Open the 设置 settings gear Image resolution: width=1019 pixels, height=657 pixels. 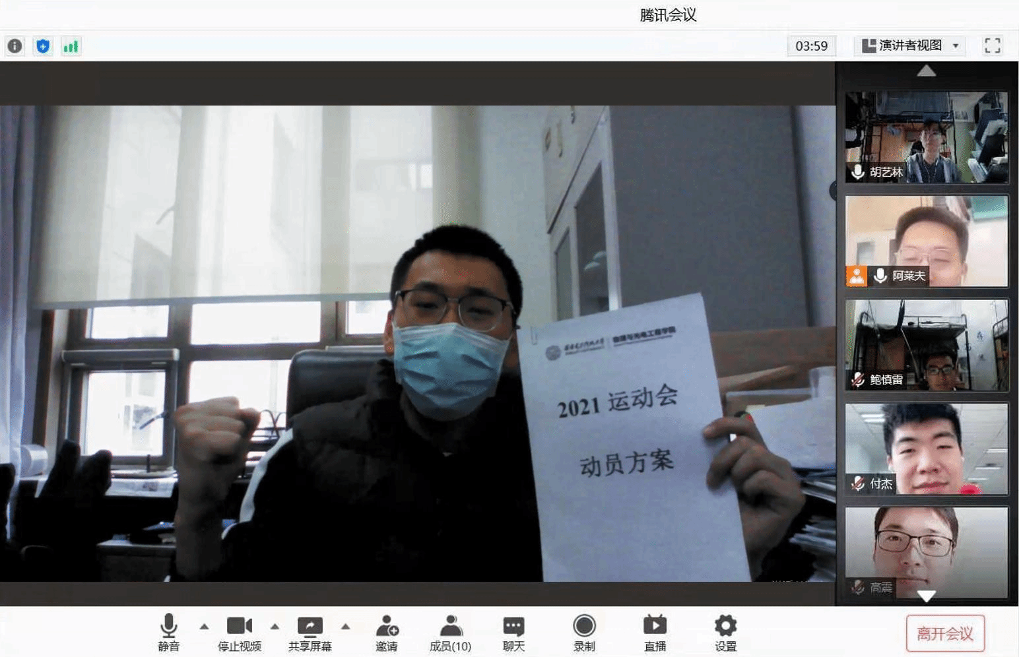(725, 633)
